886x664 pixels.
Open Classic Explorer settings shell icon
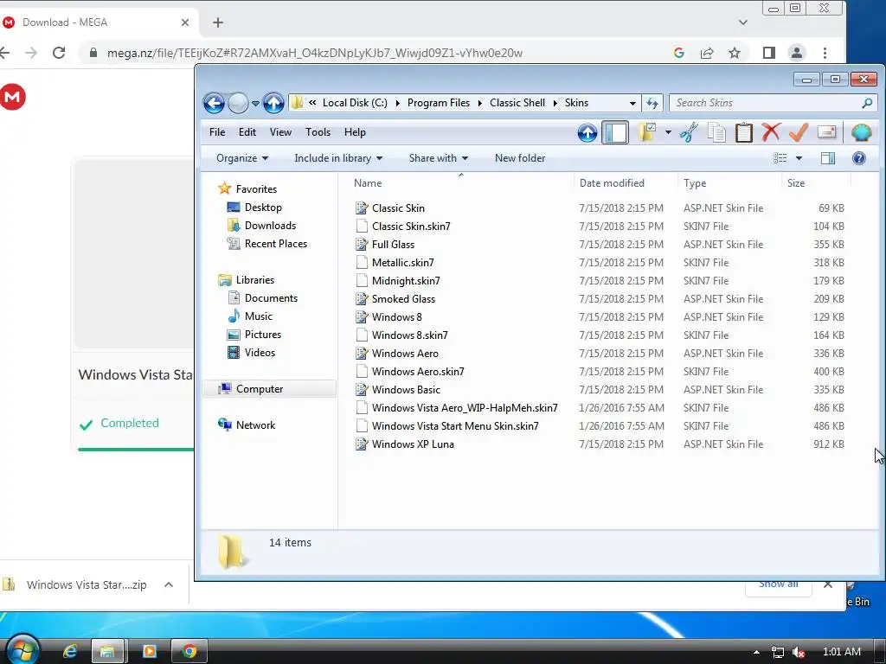(x=861, y=132)
